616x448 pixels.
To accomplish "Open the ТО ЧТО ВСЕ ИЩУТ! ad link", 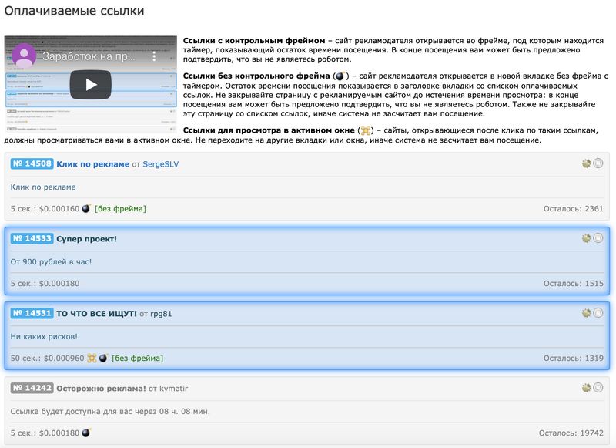I will click(x=96, y=314).
